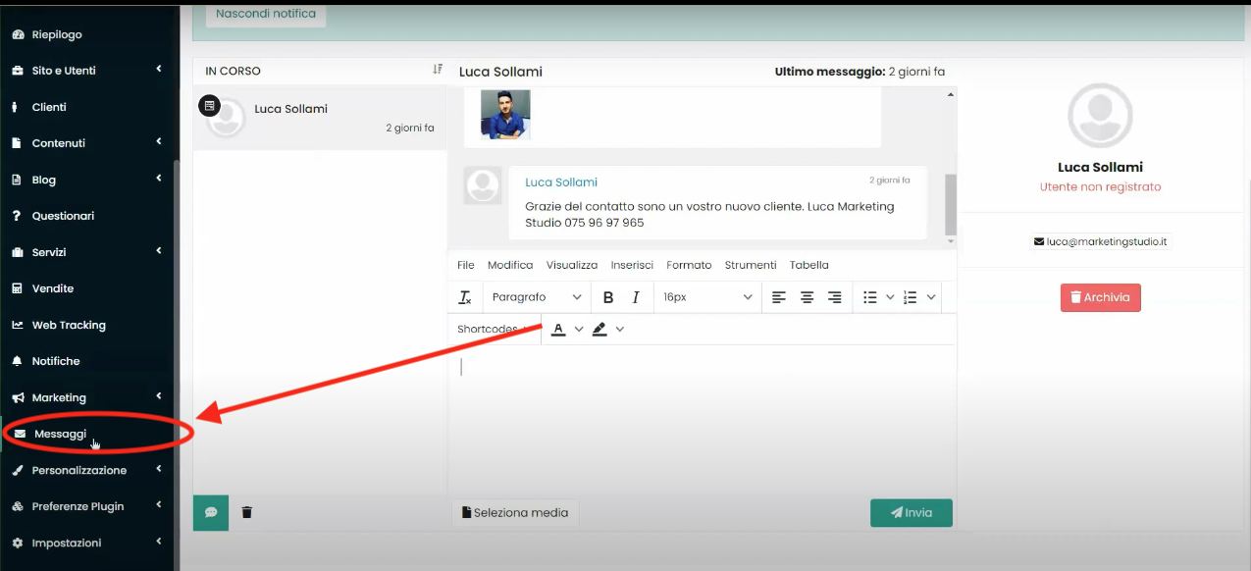Align text to the right
The width and height of the screenshot is (1251, 571).
click(834, 297)
